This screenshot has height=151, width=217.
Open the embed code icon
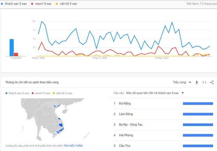tap(204, 83)
